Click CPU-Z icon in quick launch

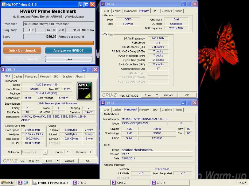point(20,183)
